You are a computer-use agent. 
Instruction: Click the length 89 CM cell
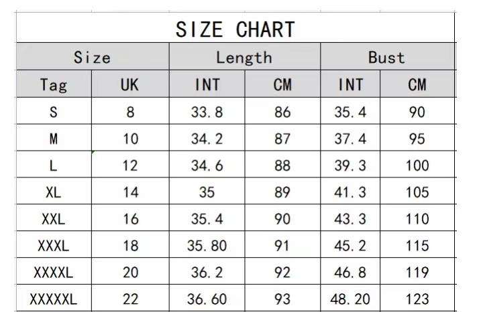[x=282, y=193]
